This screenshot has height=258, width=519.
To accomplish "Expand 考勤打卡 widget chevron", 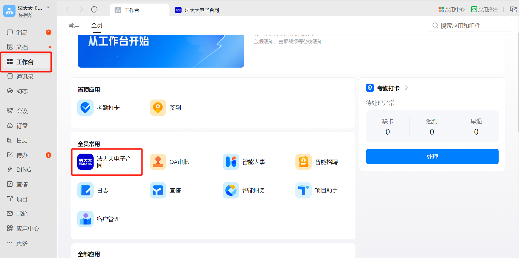I will (406, 88).
